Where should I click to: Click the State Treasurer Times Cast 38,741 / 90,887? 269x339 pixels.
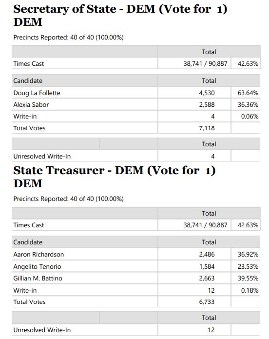206,225
